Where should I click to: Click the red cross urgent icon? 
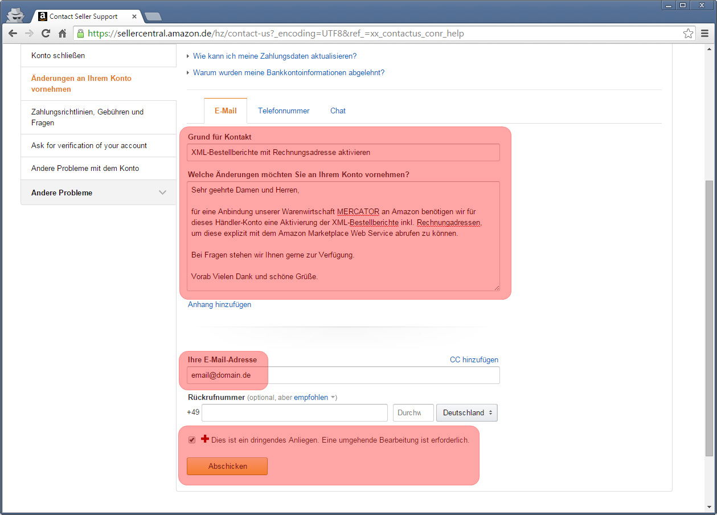point(205,439)
